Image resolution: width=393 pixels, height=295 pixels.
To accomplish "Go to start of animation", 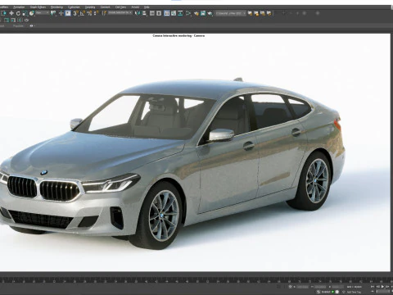I will [x=373, y=287].
